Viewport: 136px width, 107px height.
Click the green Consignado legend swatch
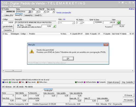10,82
